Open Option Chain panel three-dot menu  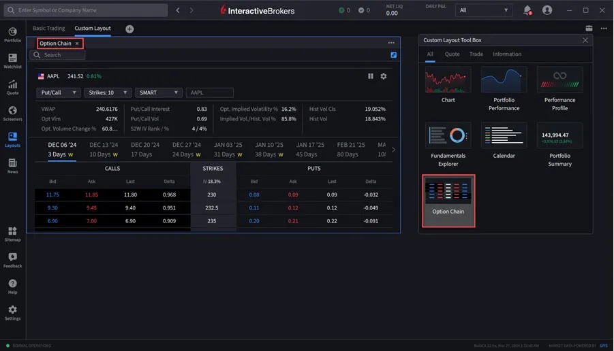(391, 43)
